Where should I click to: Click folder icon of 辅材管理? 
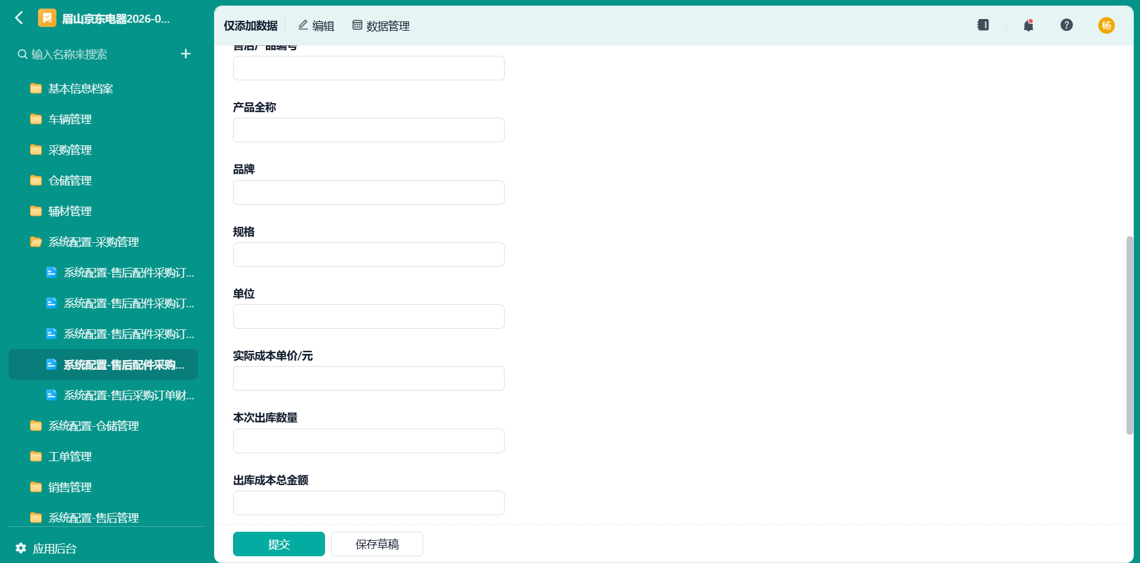(x=36, y=211)
